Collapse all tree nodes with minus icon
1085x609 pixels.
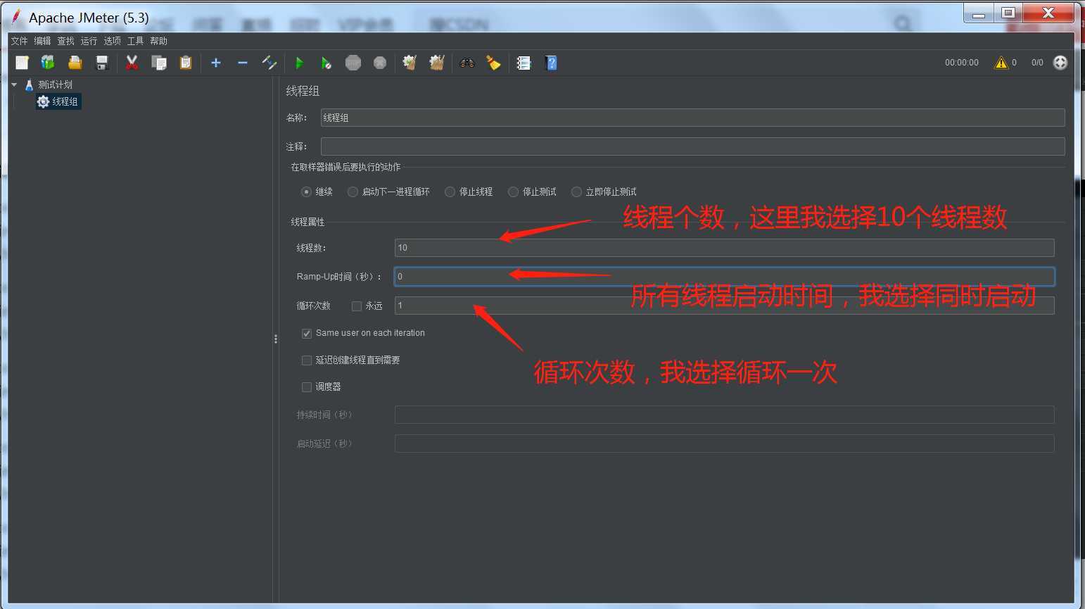(x=243, y=63)
